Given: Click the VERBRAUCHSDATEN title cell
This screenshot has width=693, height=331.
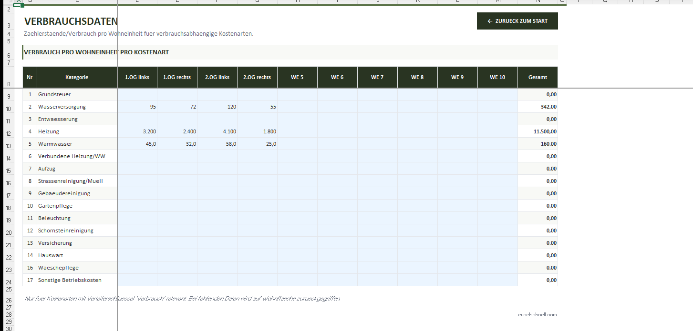Looking at the screenshot, I should pos(72,21).
